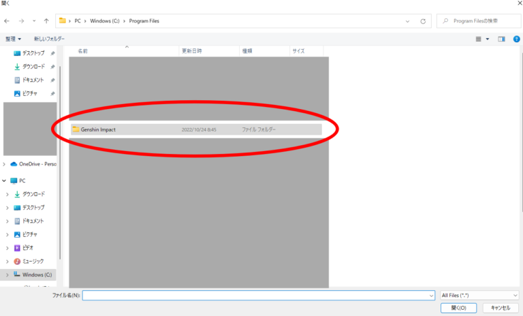Toggle the preview pane icon
Screen dimensions: 523x316
(501, 39)
